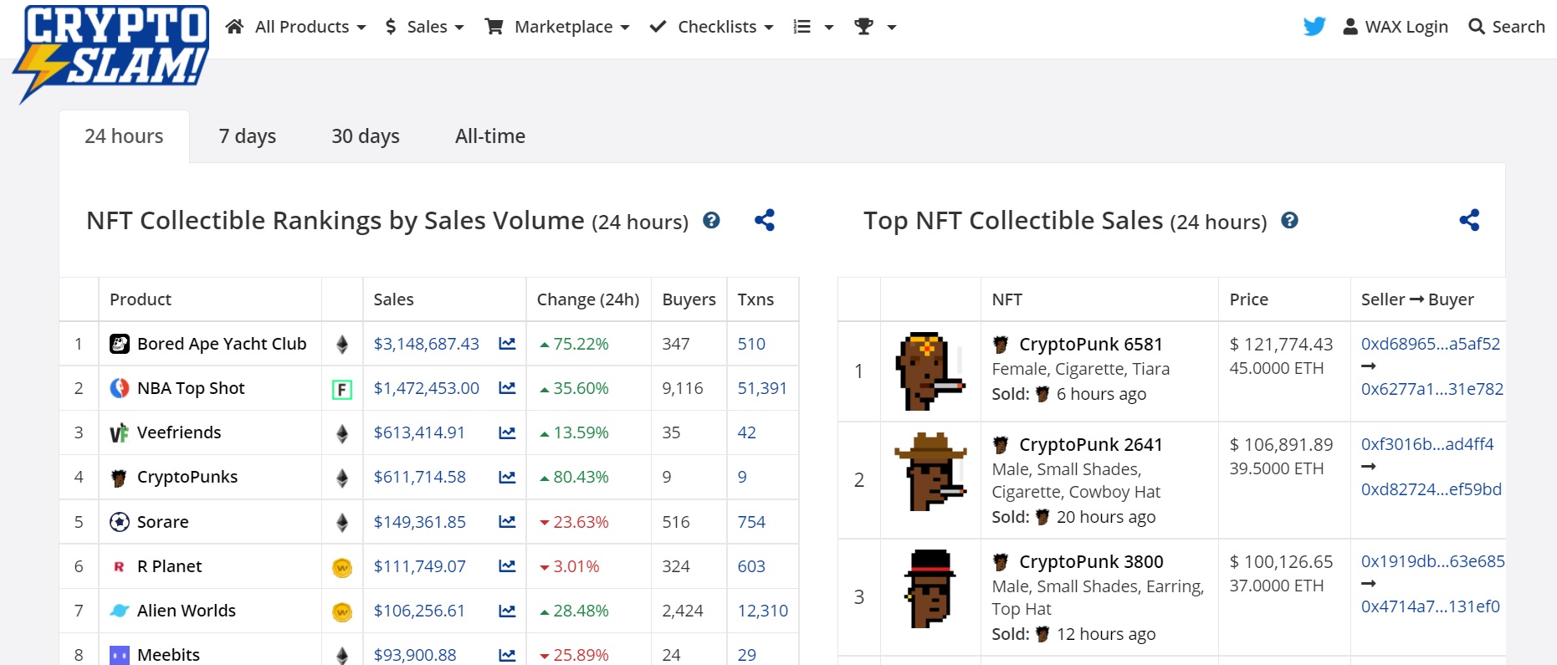Open Veefriends product page
Screen dimensions: 1557x665
pyautogui.click(x=179, y=432)
